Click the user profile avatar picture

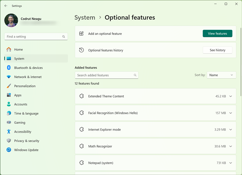coord(11,20)
